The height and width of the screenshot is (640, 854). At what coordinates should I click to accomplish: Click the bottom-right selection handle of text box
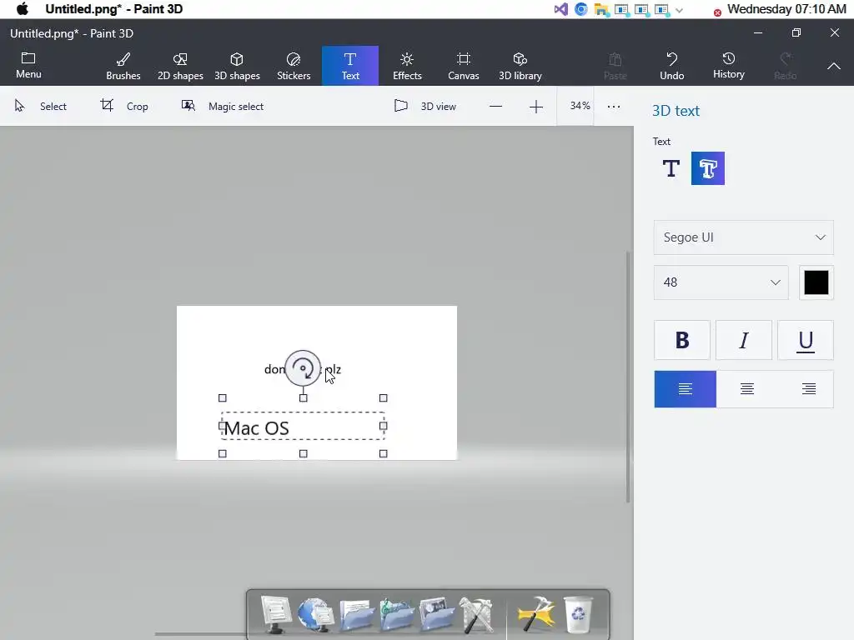pyautogui.click(x=384, y=453)
